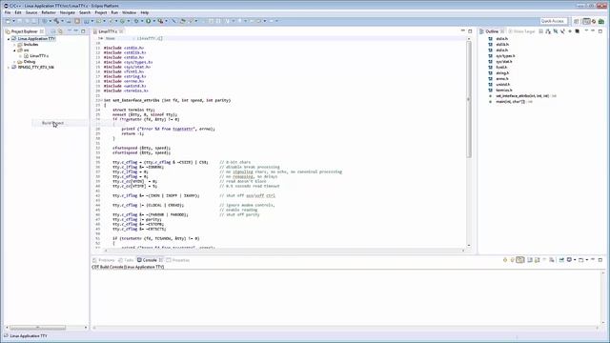
Task: Open the Refactor menu
Action: 49,12
